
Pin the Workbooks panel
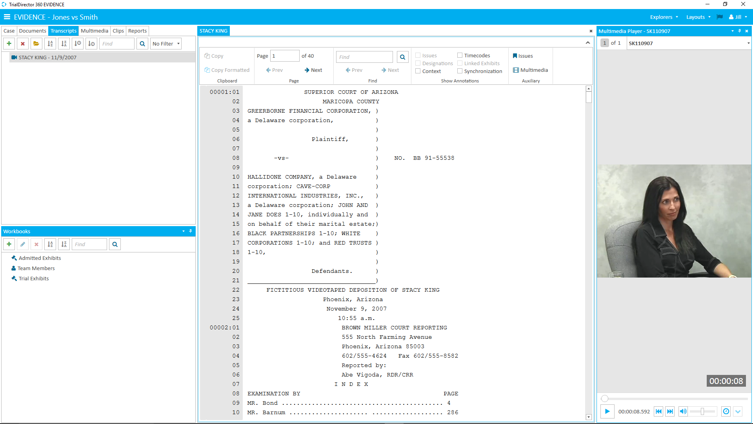click(x=191, y=231)
